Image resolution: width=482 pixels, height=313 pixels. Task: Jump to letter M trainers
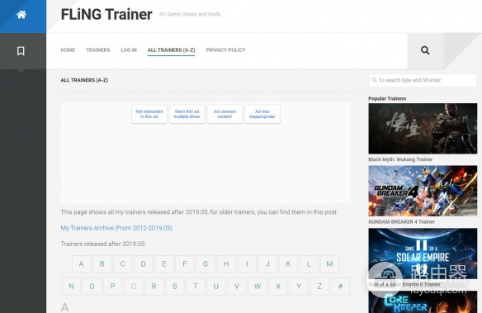[x=329, y=263]
